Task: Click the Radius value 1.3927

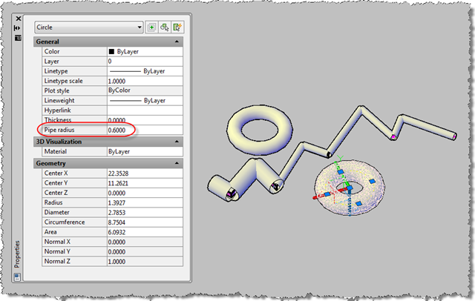Action: (x=145, y=202)
